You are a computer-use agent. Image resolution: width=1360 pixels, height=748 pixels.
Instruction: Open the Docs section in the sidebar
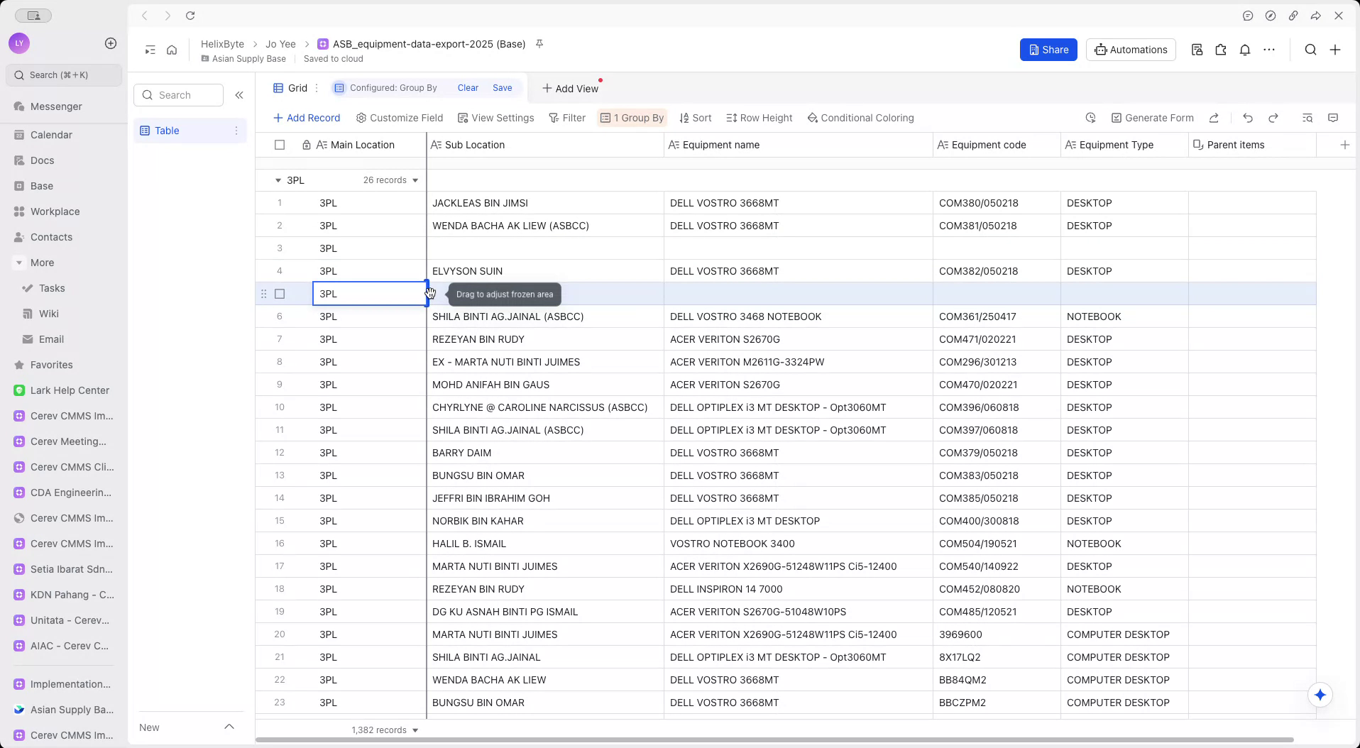pyautogui.click(x=44, y=160)
